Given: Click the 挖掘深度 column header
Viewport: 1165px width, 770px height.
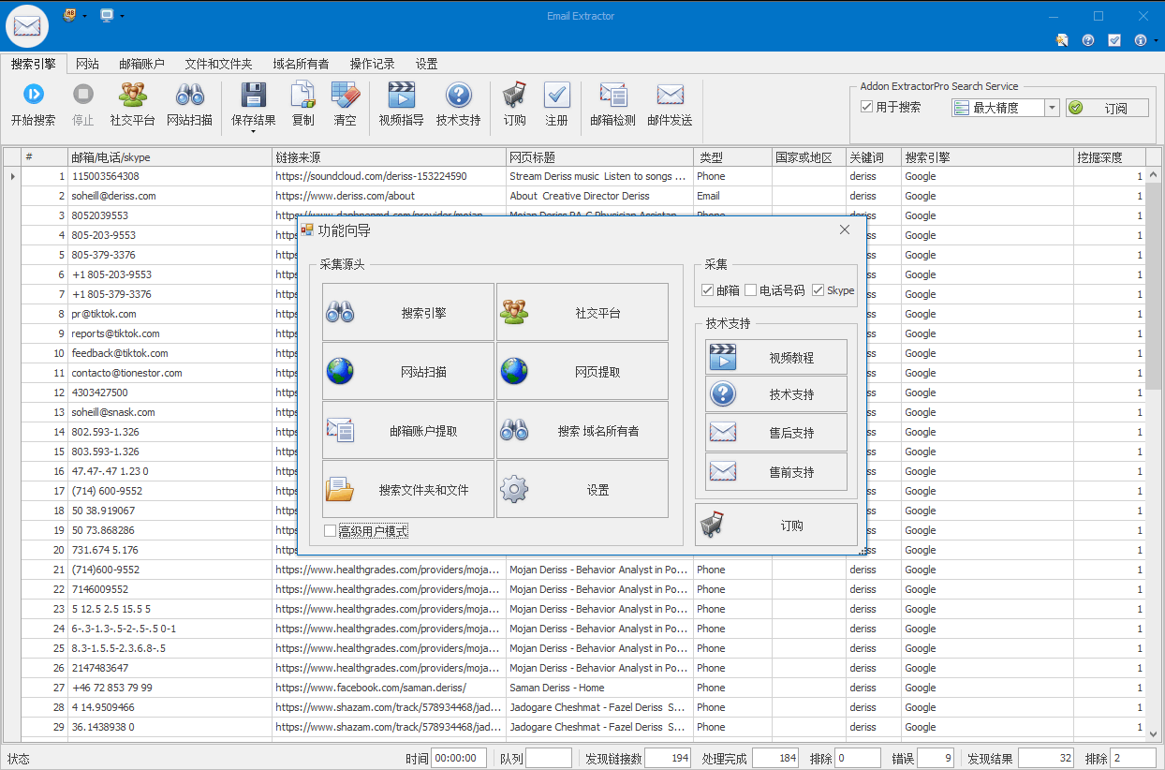Looking at the screenshot, I should pyautogui.click(x=1109, y=157).
